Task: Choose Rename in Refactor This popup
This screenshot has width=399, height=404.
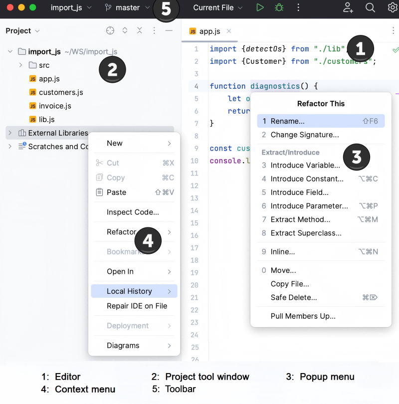Action: coord(321,121)
